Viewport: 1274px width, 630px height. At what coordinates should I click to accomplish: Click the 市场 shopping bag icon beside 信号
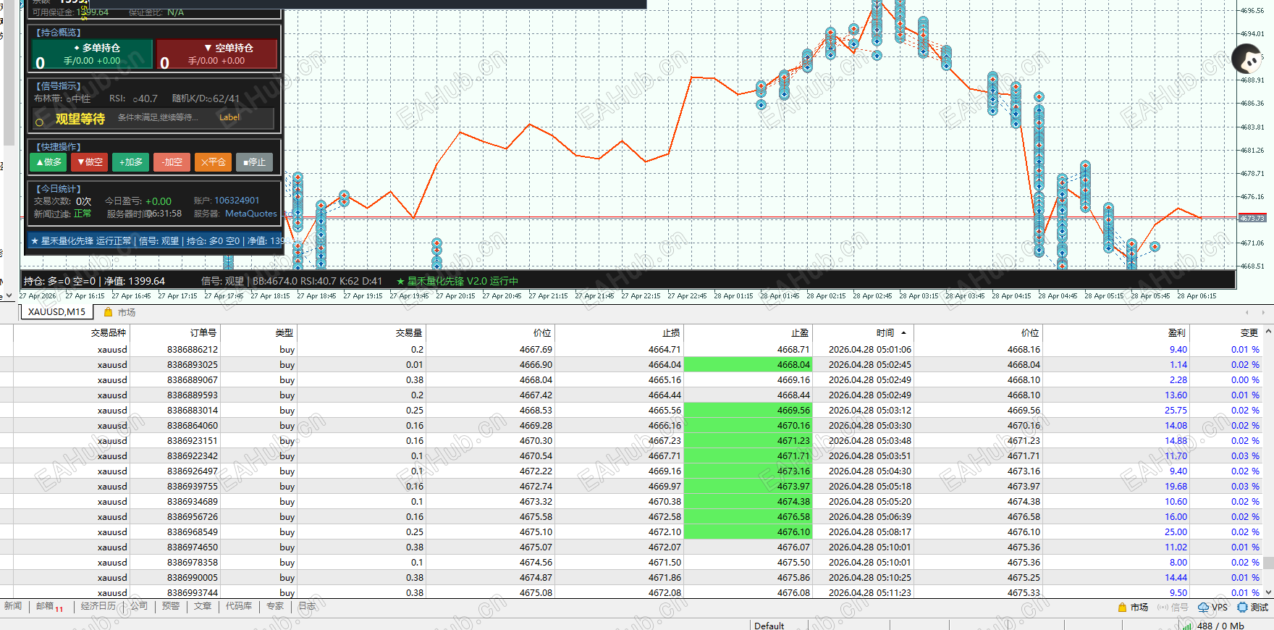(1123, 608)
